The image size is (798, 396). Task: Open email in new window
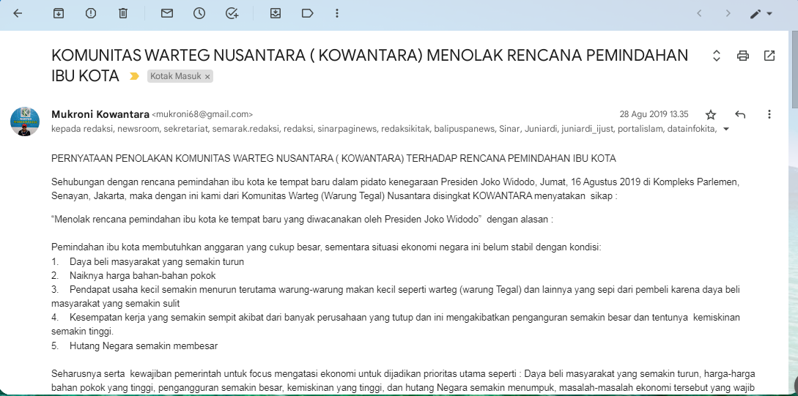[769, 56]
